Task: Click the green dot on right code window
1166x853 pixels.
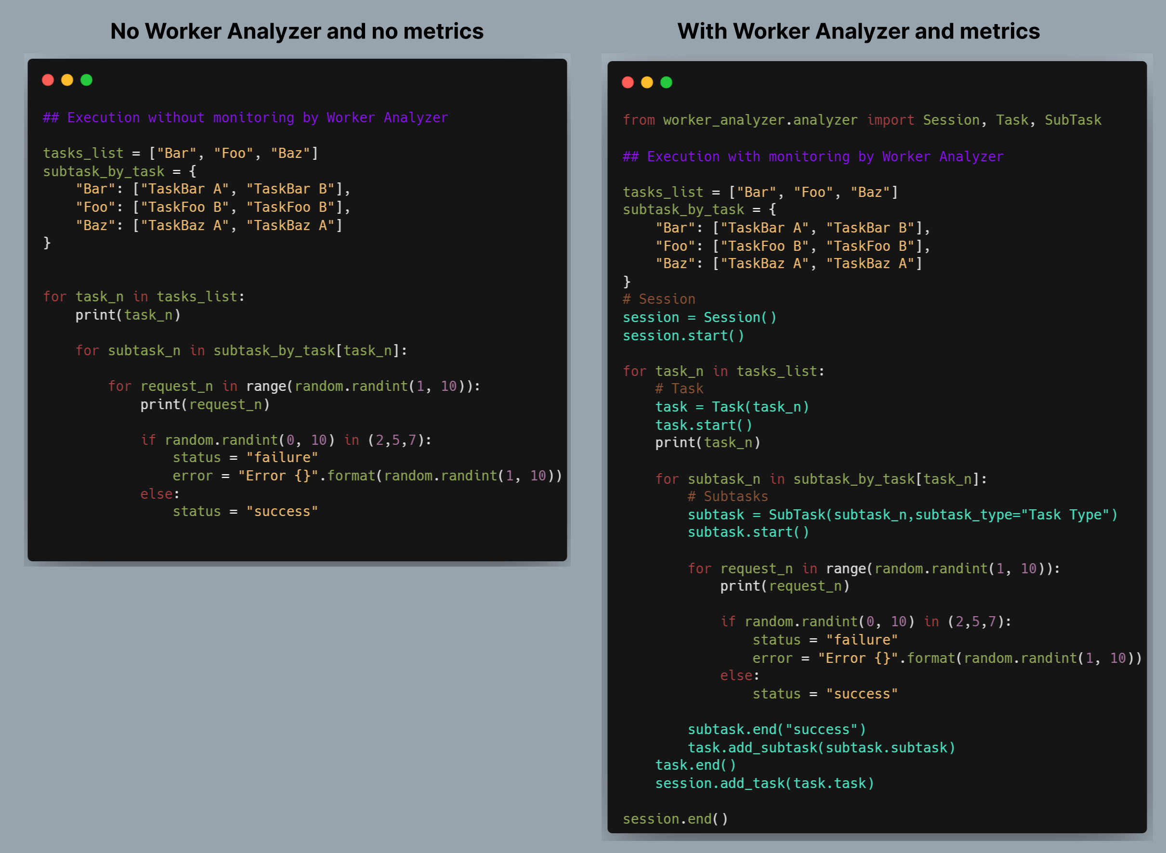Action: coord(667,83)
